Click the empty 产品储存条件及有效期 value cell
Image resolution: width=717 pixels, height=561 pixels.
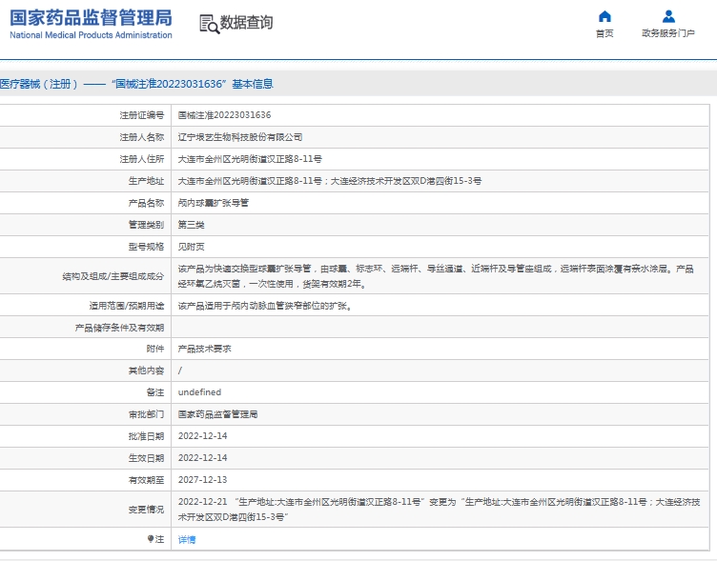(x=440, y=327)
